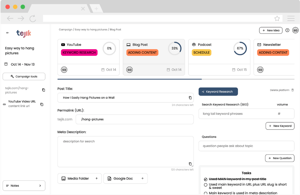
Task: Open the help question mark icon
Action: tap(287, 30)
